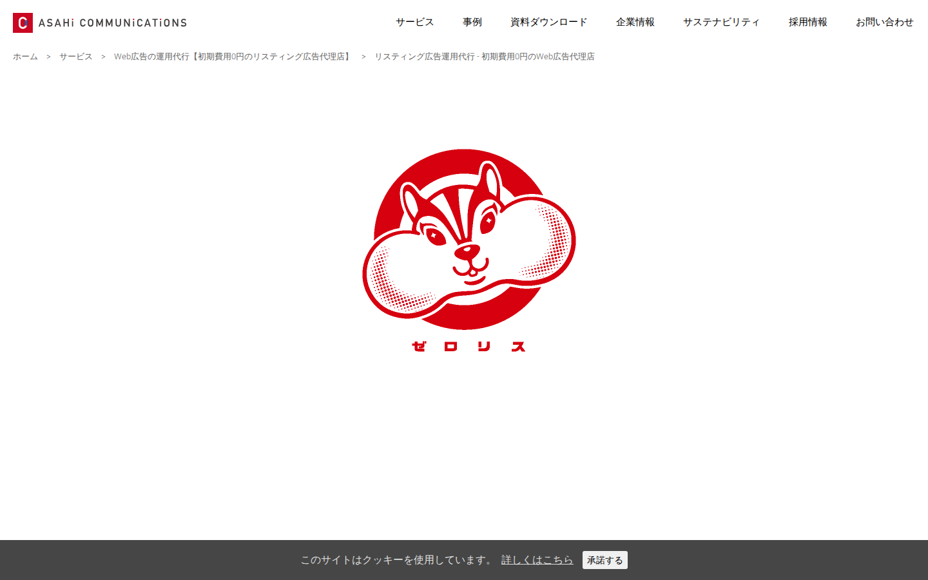Click the ホーム breadcrumb link
The height and width of the screenshot is (580, 928).
tap(25, 57)
